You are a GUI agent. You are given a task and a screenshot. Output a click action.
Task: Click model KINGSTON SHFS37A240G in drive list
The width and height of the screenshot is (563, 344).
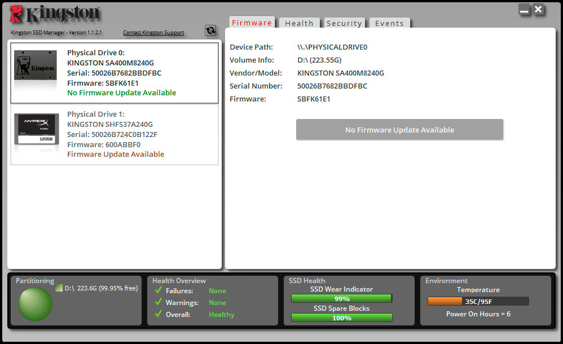point(110,124)
